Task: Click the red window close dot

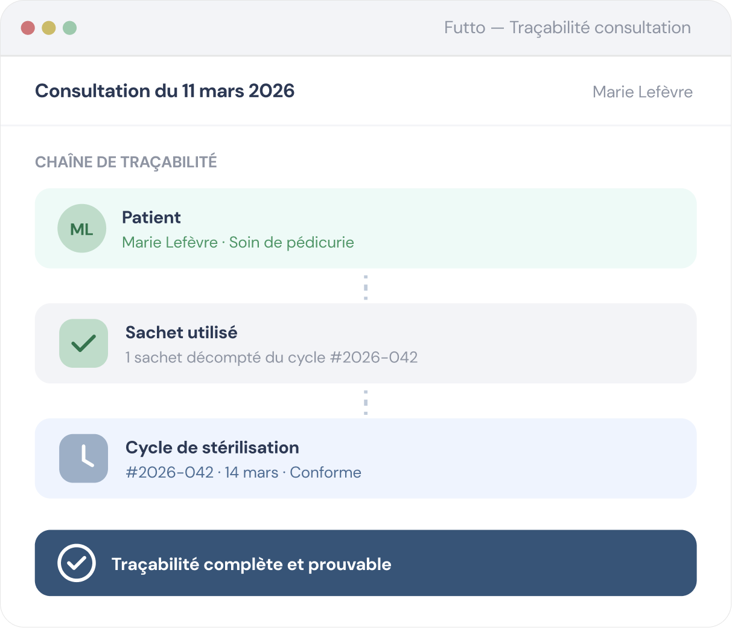Action: point(28,28)
